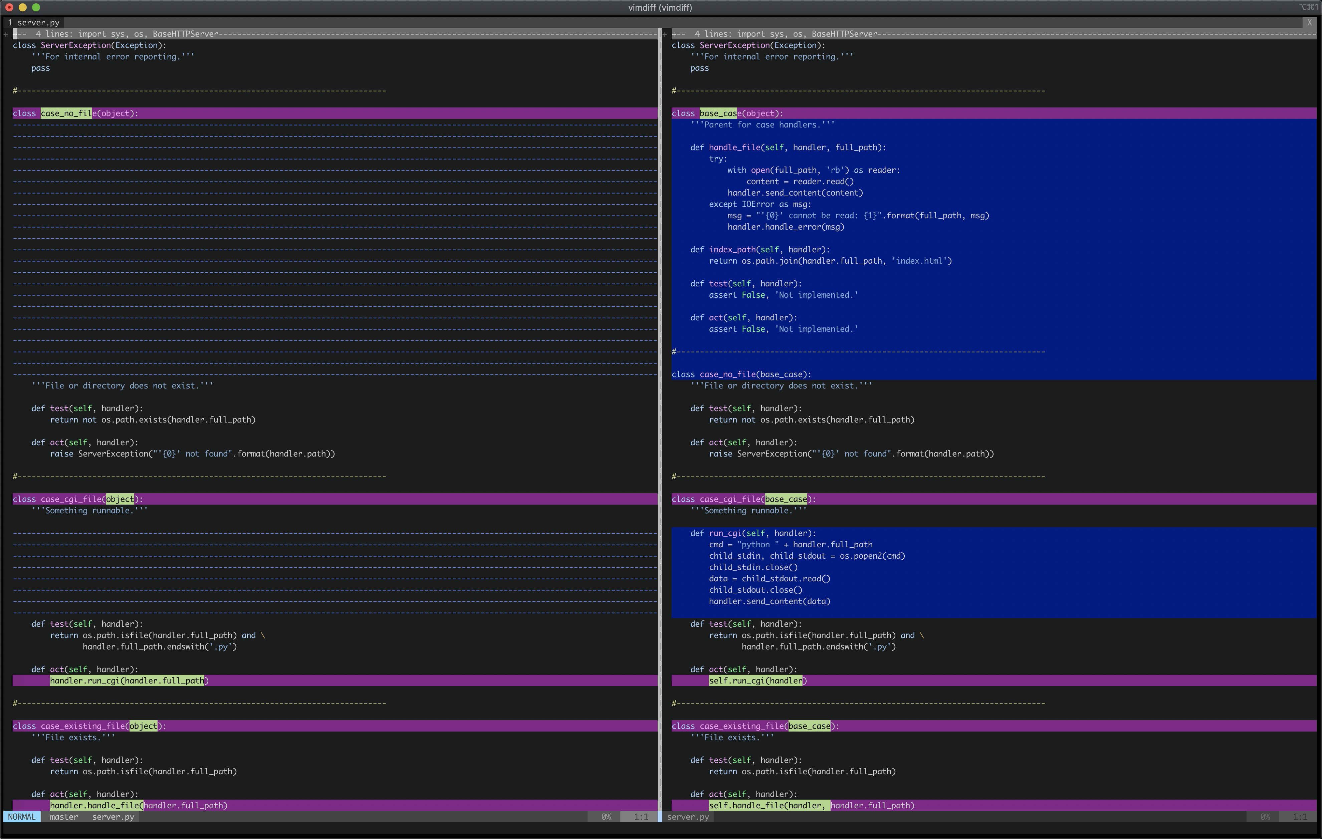Click the master branch label in status line
Screen dimensions: 1322x839
click(x=64, y=817)
